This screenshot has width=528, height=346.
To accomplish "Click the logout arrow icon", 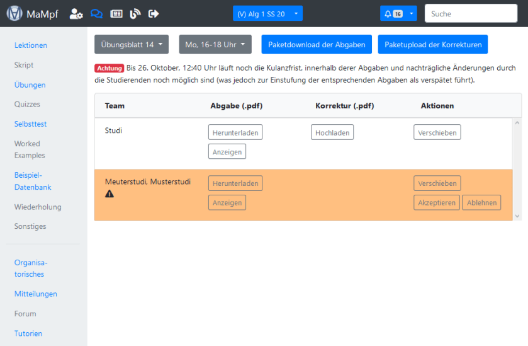I will pos(154,13).
